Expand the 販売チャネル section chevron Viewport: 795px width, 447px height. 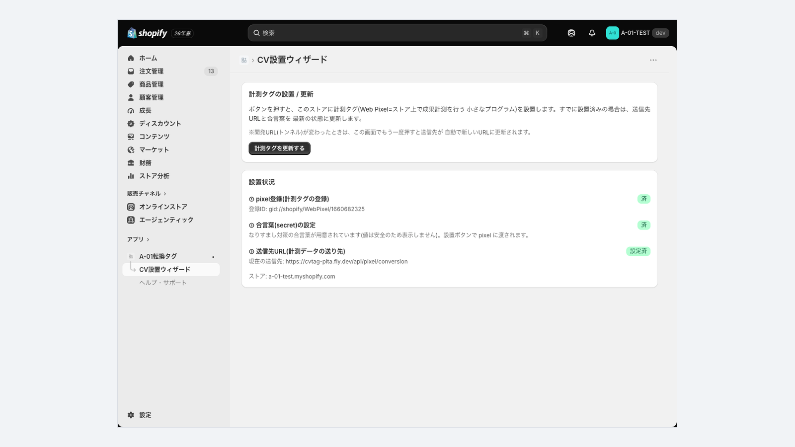[x=165, y=194]
